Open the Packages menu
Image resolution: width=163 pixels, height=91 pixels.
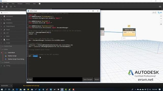coord(20,4)
